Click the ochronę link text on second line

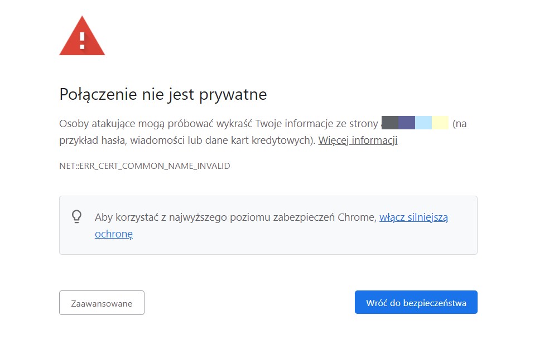(113, 234)
